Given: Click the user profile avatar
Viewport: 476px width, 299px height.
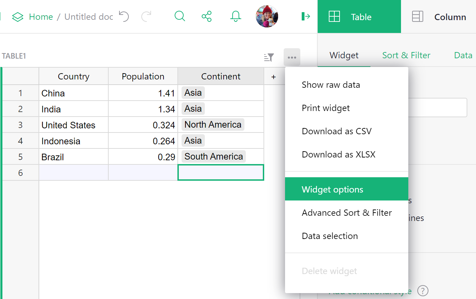Looking at the screenshot, I should (267, 16).
